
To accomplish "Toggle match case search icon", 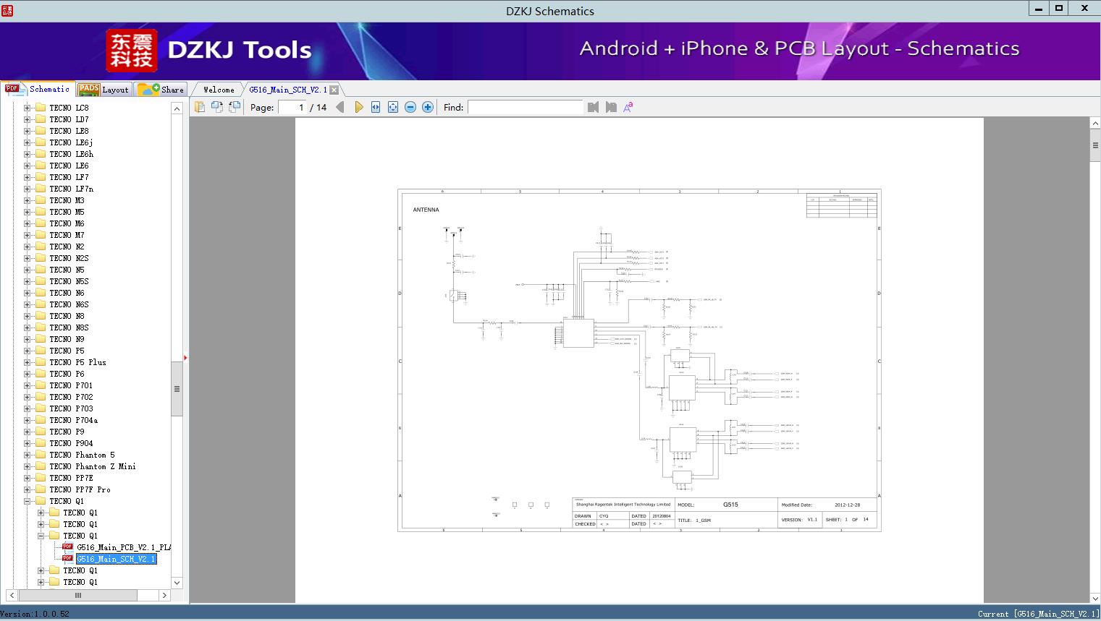I will [x=628, y=107].
